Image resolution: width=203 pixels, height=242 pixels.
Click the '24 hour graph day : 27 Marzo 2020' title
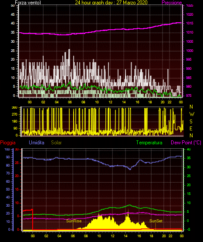(111, 2)
